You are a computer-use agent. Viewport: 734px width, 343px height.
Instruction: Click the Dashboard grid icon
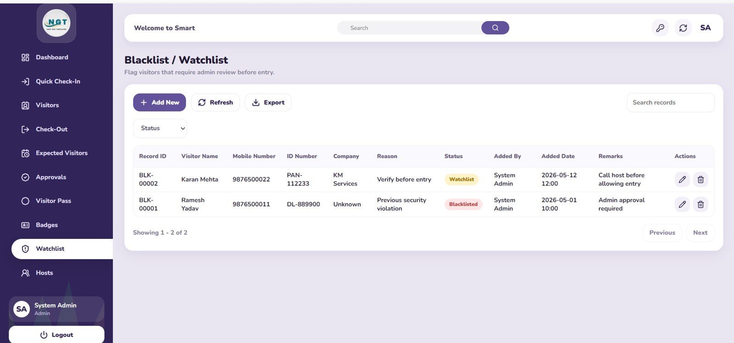coord(25,57)
